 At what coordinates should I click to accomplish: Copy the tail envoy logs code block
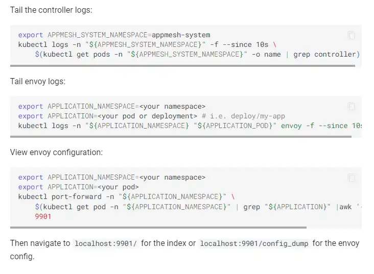click(x=351, y=106)
